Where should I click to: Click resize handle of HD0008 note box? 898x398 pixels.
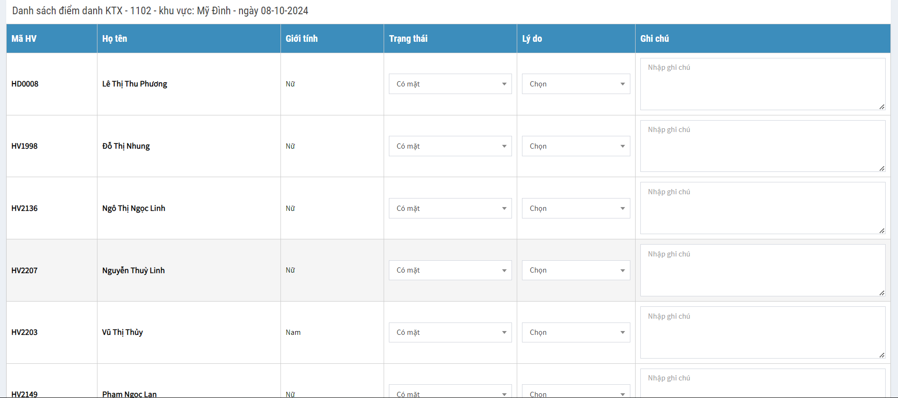click(x=882, y=107)
